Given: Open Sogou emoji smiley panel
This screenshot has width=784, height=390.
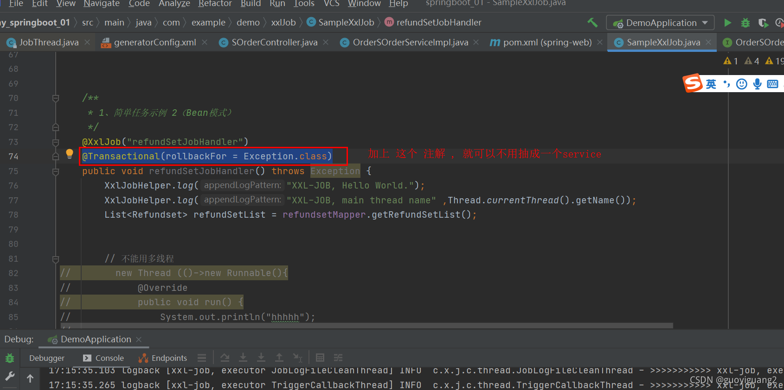Looking at the screenshot, I should tap(742, 84).
